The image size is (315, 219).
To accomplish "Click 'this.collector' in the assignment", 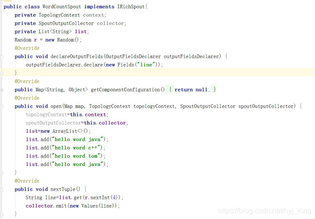I will click(105, 123).
